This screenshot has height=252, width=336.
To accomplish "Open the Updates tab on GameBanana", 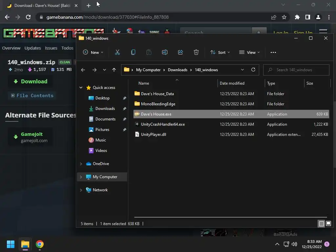I will (32, 48).
